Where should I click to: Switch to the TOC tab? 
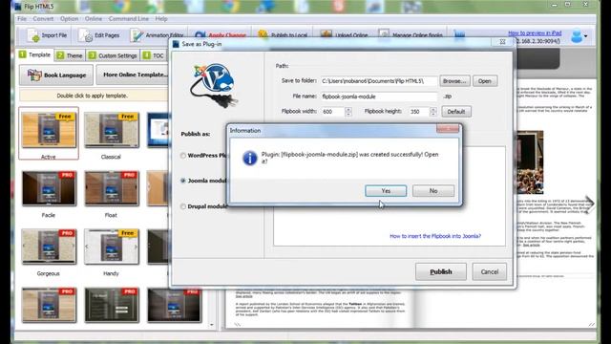(154, 55)
